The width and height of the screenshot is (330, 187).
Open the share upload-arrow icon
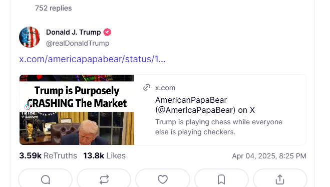[280, 179]
